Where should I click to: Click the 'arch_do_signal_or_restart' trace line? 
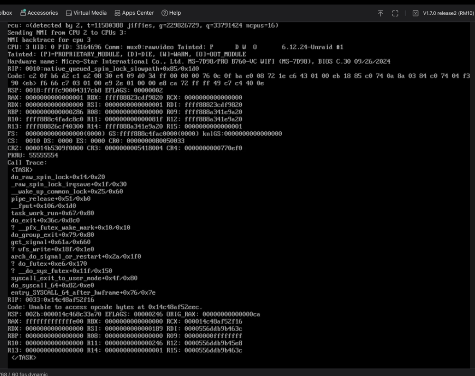(x=76, y=257)
